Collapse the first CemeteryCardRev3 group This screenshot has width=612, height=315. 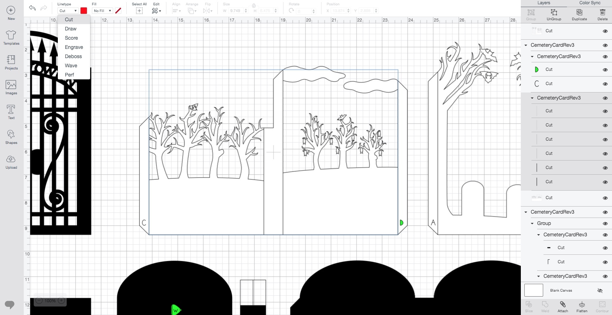526,45
